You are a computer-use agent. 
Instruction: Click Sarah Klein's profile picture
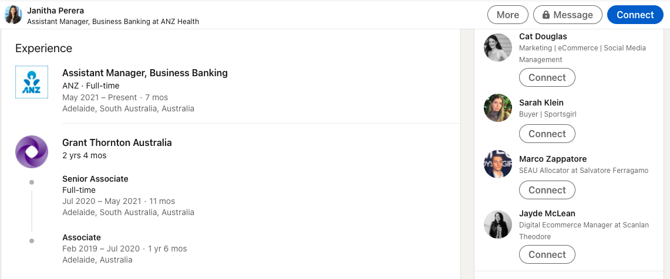point(498,108)
